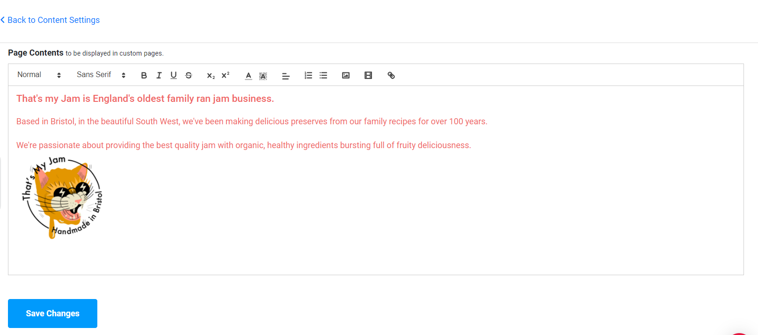
Task: Toggle italic formatting
Action: (159, 75)
